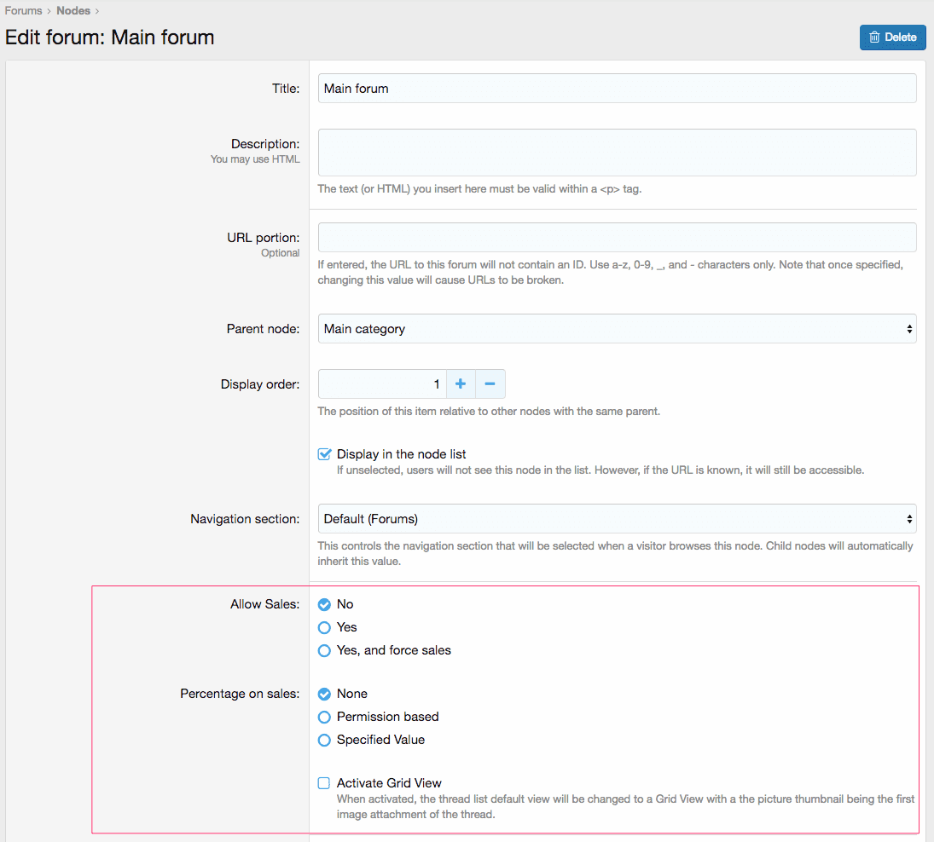This screenshot has width=934, height=842.
Task: Click the Description text area
Action: point(617,153)
